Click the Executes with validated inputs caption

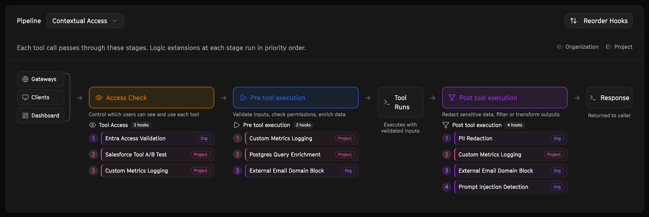point(400,128)
